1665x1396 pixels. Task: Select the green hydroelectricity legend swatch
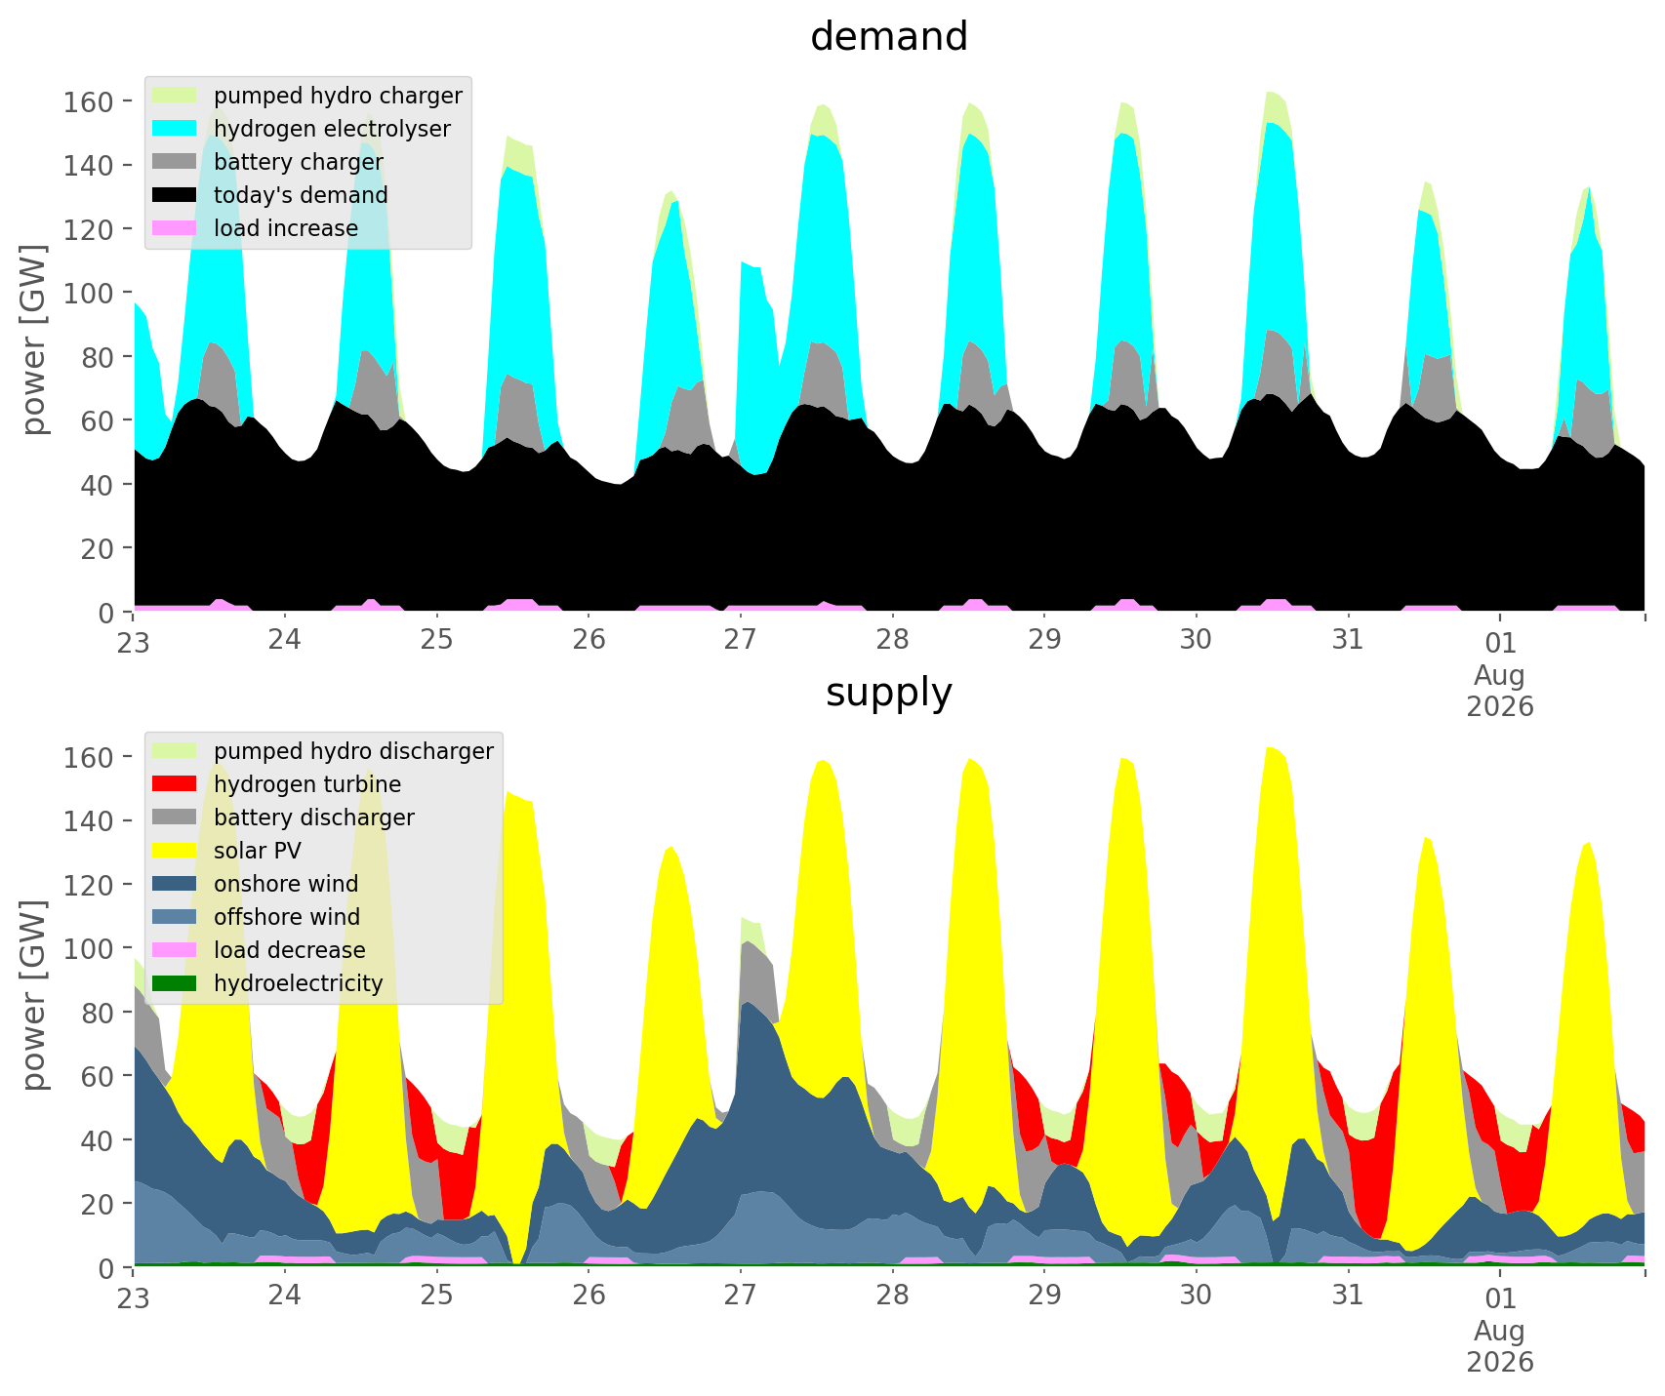(177, 982)
